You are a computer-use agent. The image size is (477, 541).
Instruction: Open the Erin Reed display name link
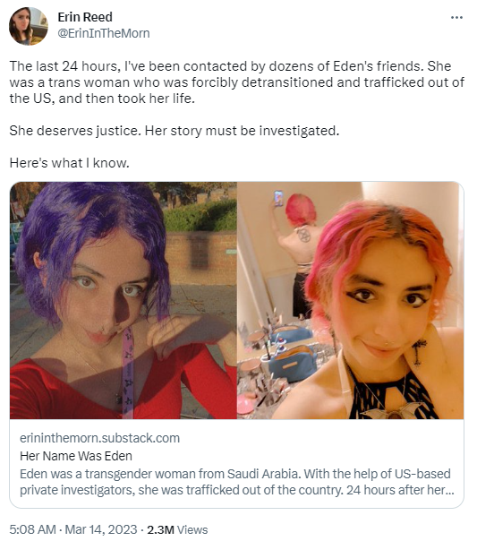click(85, 17)
